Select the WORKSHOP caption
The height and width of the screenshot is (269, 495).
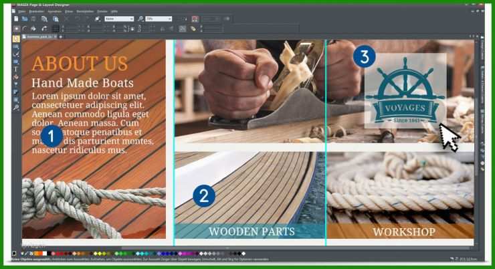(x=404, y=232)
